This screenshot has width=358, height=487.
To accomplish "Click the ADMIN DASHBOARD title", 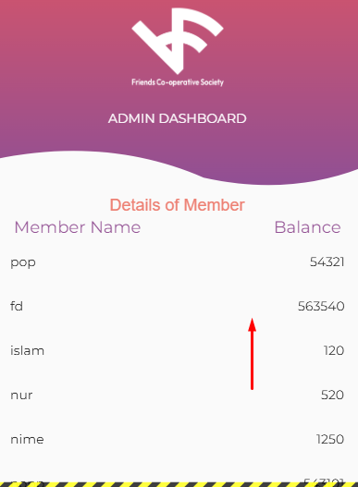I will click(178, 118).
